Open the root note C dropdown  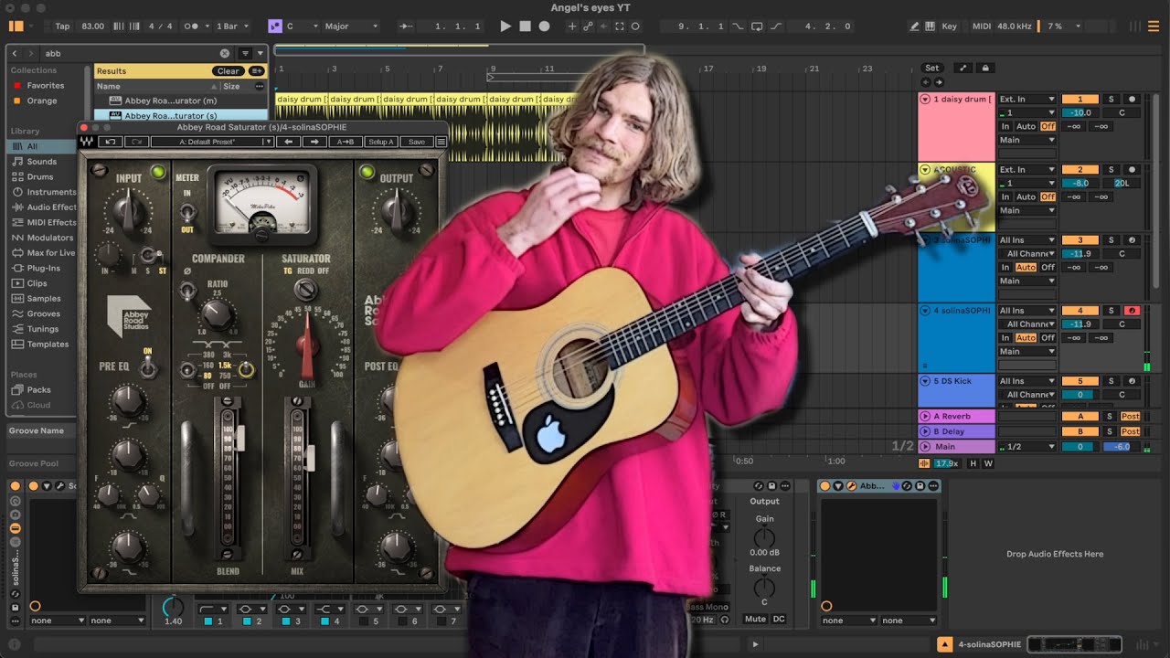(302, 27)
